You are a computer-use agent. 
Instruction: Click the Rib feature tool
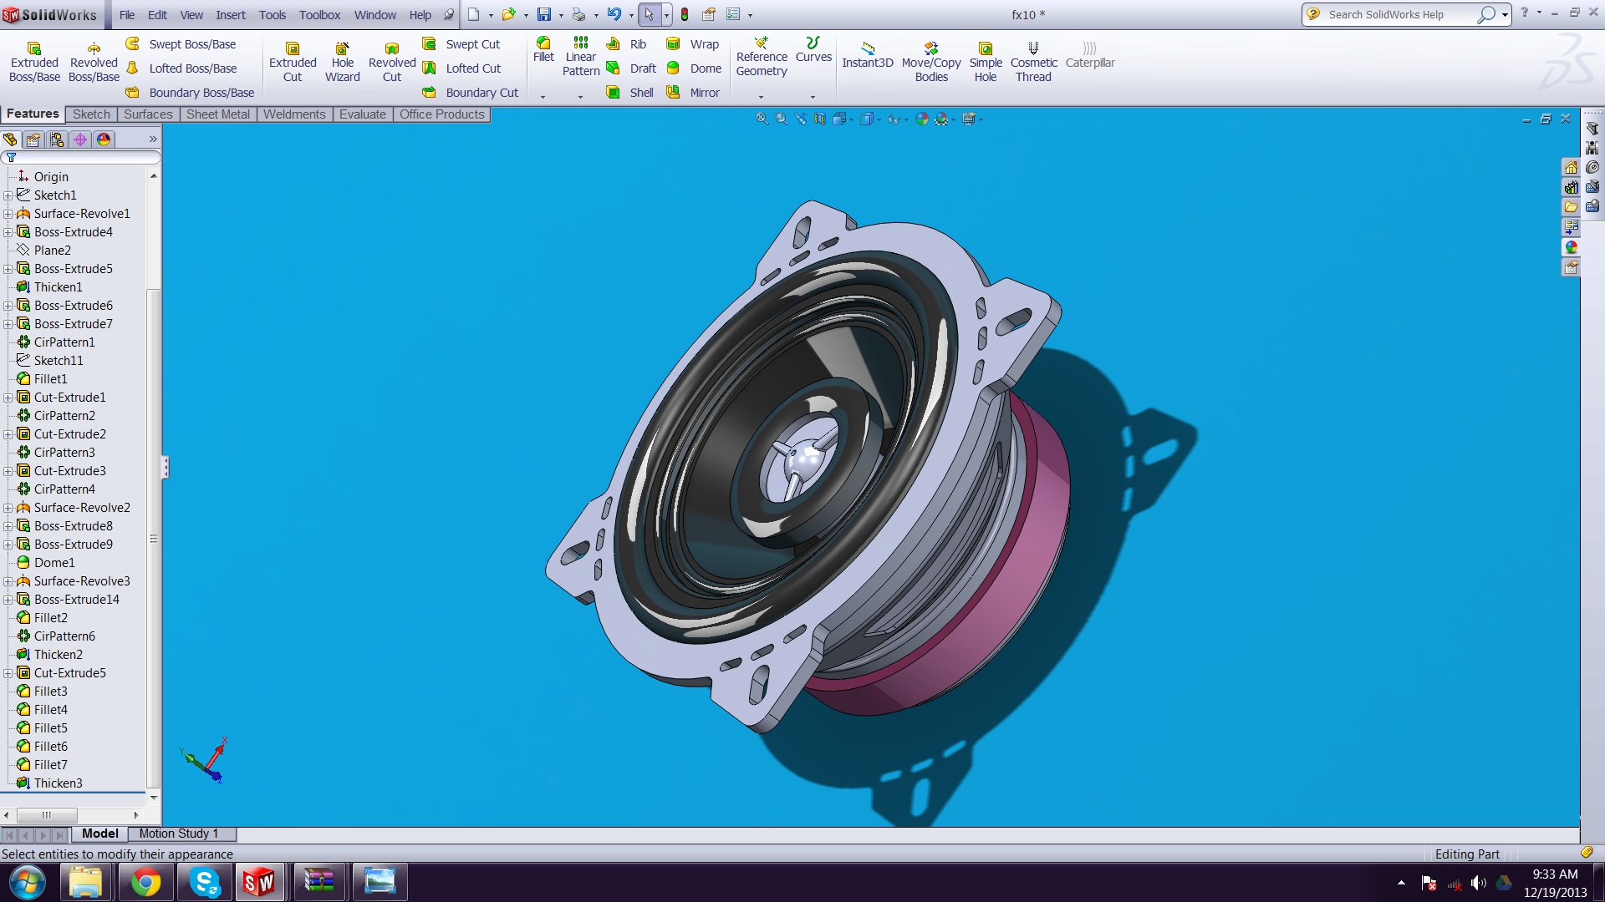point(626,44)
